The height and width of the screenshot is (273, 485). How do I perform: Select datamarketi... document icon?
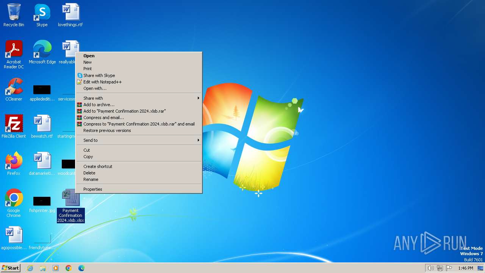(42, 164)
